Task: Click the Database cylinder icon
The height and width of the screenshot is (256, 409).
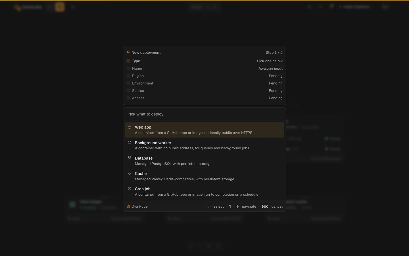Action: coord(130,158)
